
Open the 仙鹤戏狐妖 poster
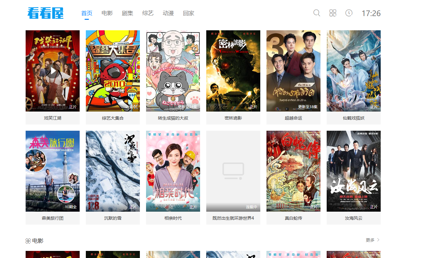(354, 71)
